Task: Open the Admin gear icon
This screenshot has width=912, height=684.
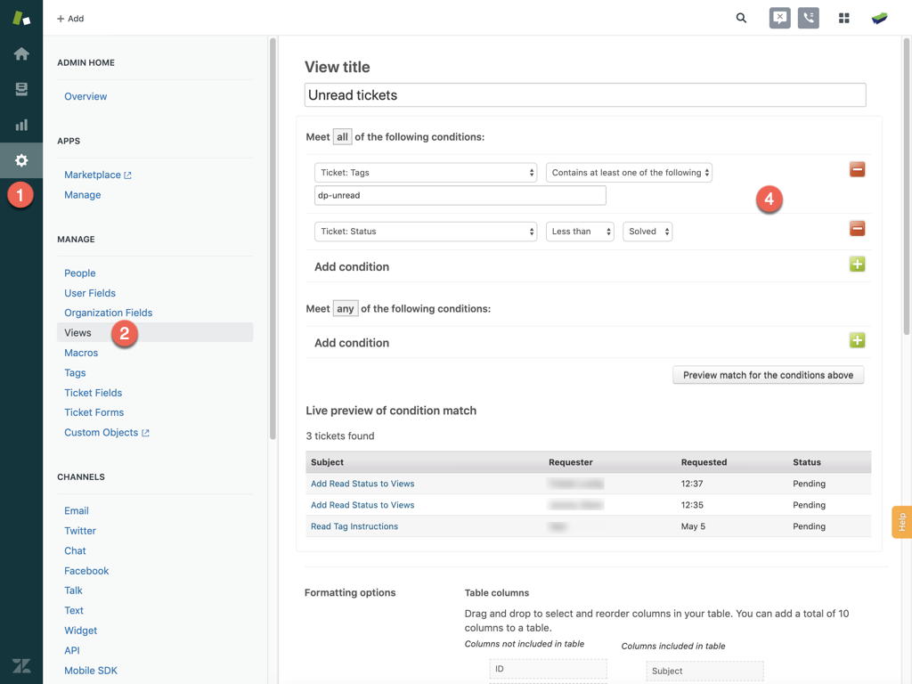Action: 21,160
